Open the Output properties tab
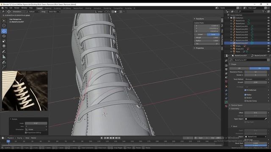 tap(226, 69)
